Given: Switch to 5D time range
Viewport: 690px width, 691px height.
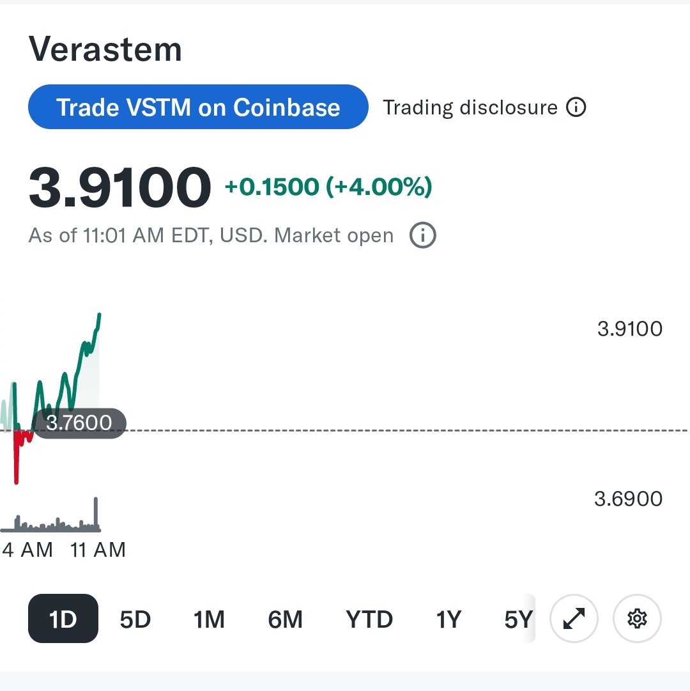Looking at the screenshot, I should pyautogui.click(x=135, y=619).
